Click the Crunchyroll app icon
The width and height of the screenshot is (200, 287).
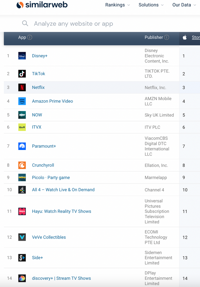click(x=22, y=165)
